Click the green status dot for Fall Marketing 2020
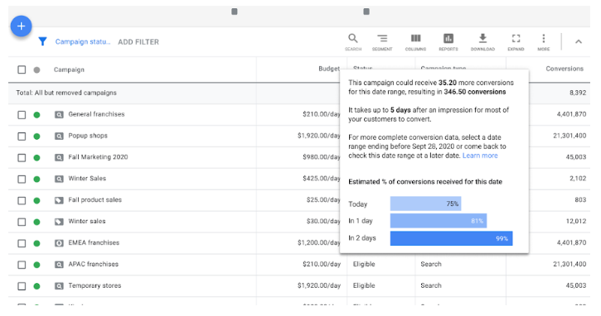 click(36, 158)
